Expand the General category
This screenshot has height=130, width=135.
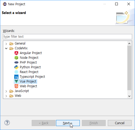(x=6, y=44)
